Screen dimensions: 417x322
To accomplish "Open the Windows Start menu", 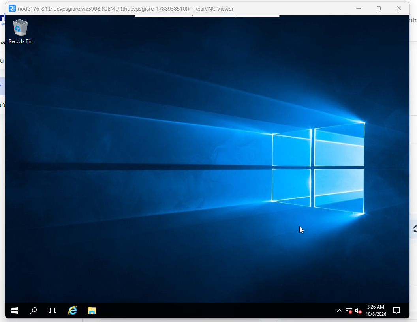I will click(15, 310).
